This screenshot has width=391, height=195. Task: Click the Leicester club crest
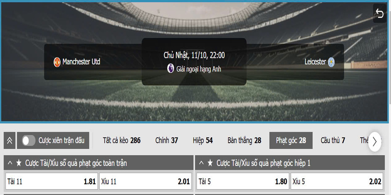(331, 62)
